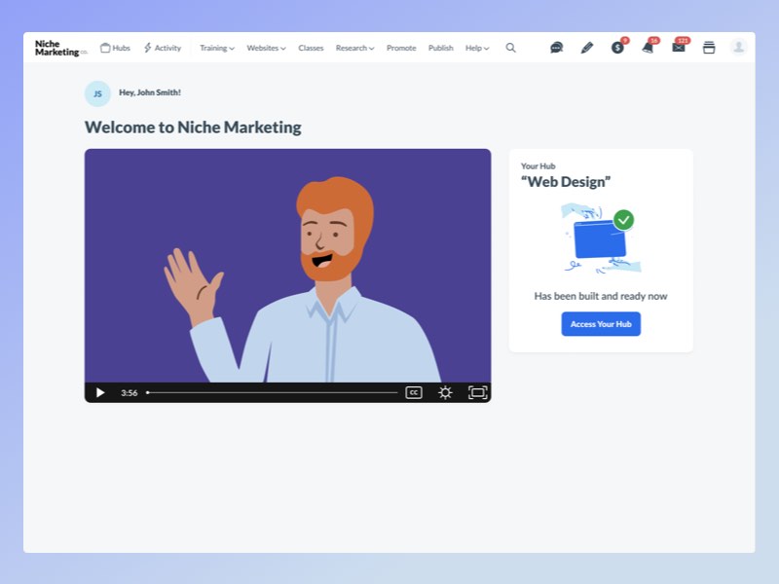Toggle video brightness setting
The height and width of the screenshot is (584, 779).
pos(445,392)
